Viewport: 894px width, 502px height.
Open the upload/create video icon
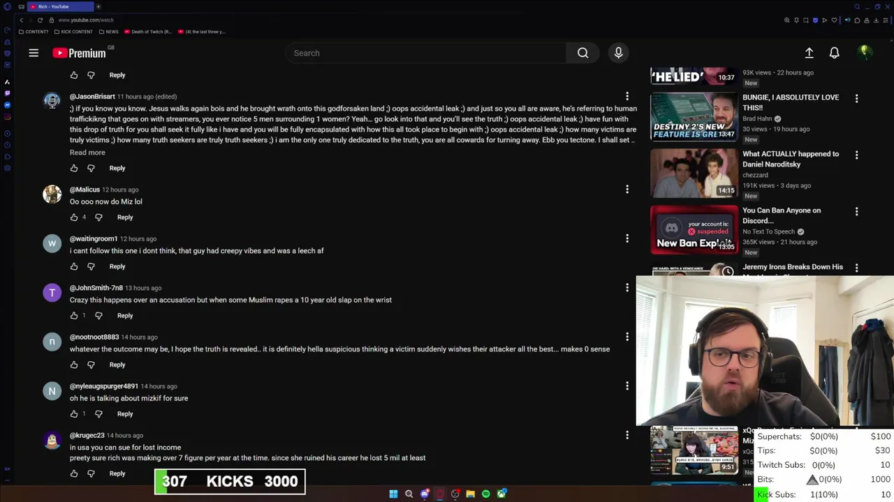click(x=809, y=53)
